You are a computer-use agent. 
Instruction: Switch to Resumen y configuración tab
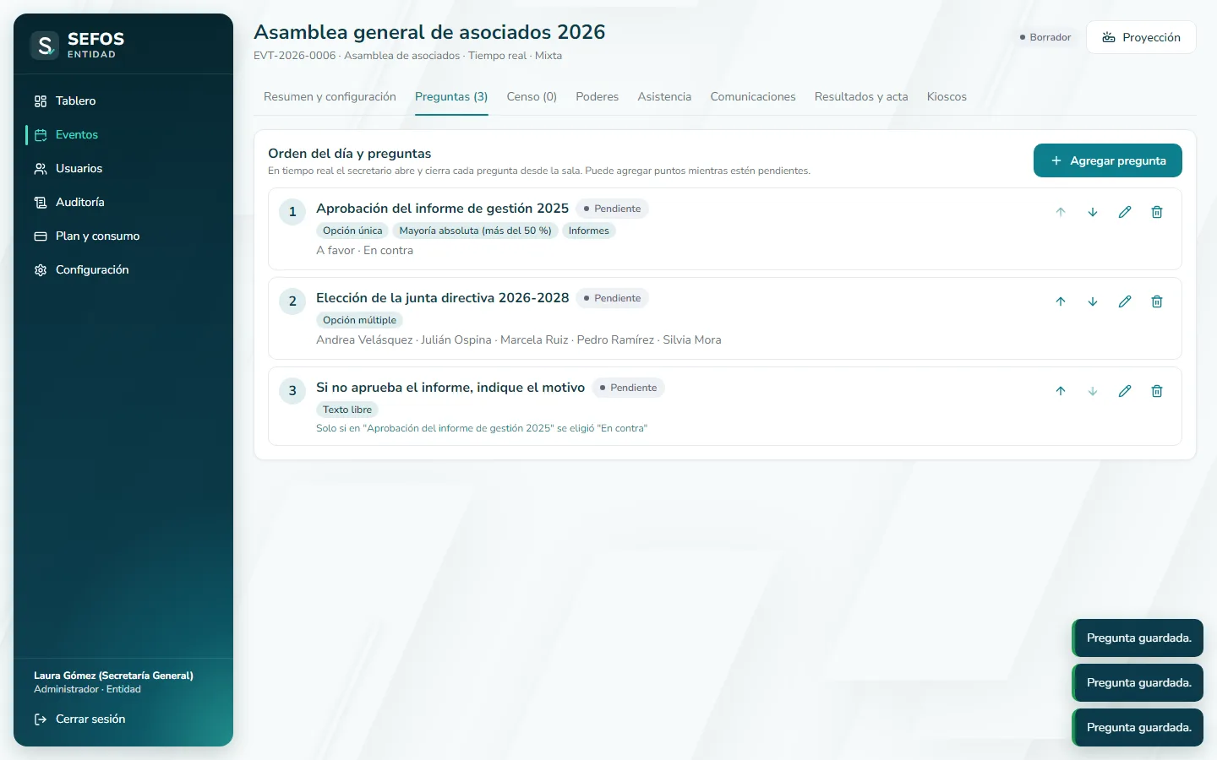point(330,97)
